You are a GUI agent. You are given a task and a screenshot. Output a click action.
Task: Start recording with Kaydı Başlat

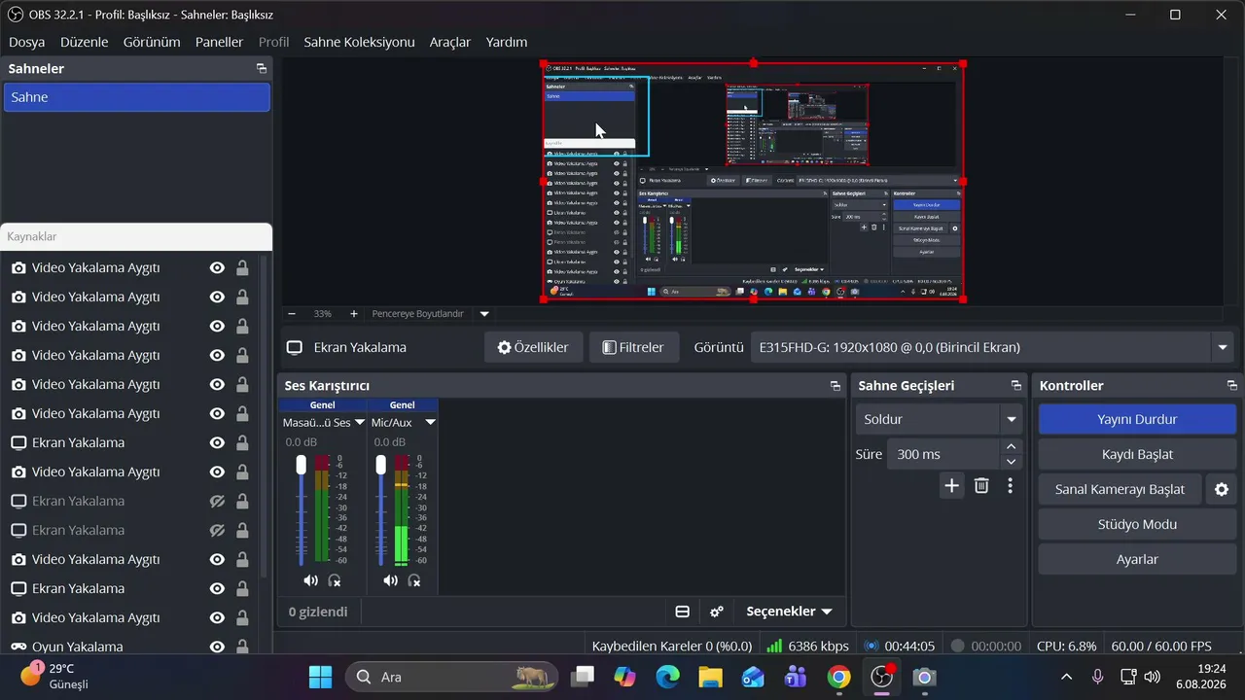[x=1137, y=454]
